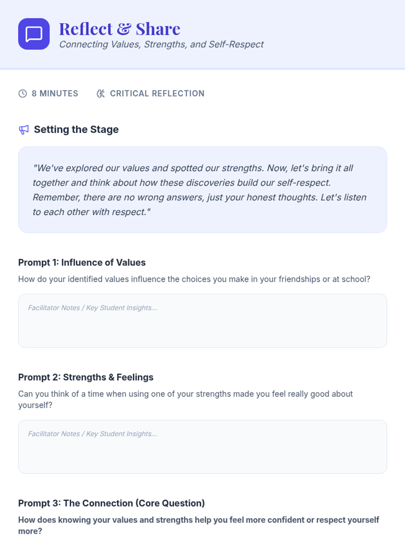Select the Prompt 2: Strengths & Feelings heading
Viewport: 405px width, 540px height.
[x=86, y=377]
